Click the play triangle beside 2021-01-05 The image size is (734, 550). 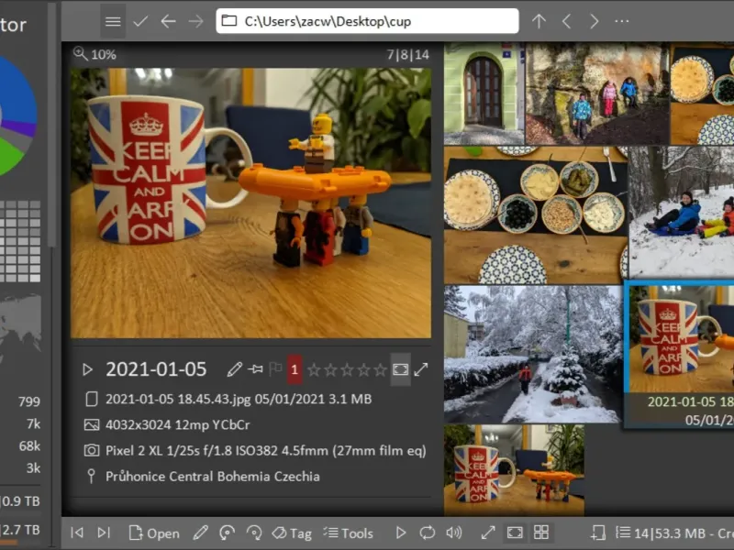point(87,369)
